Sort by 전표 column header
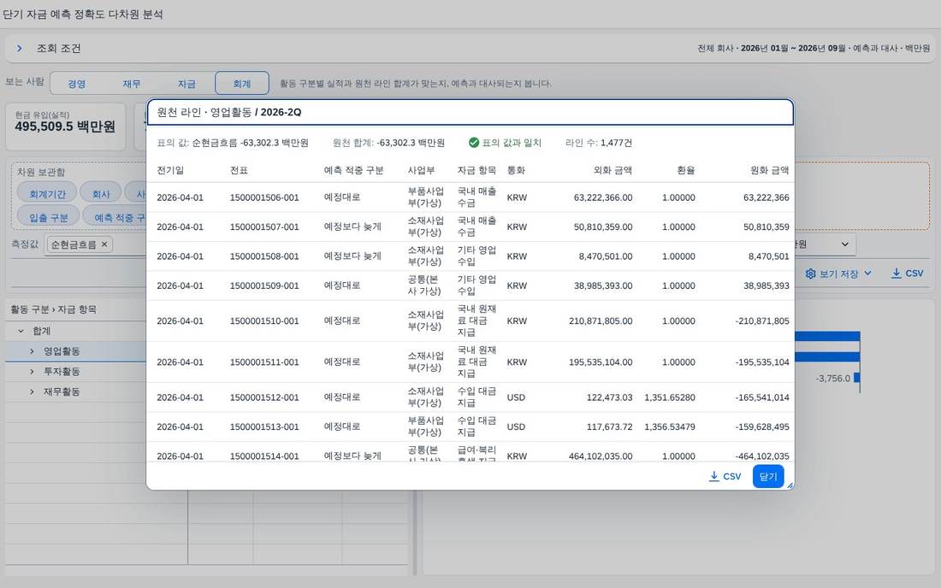Screen dimensions: 941x588 point(239,170)
